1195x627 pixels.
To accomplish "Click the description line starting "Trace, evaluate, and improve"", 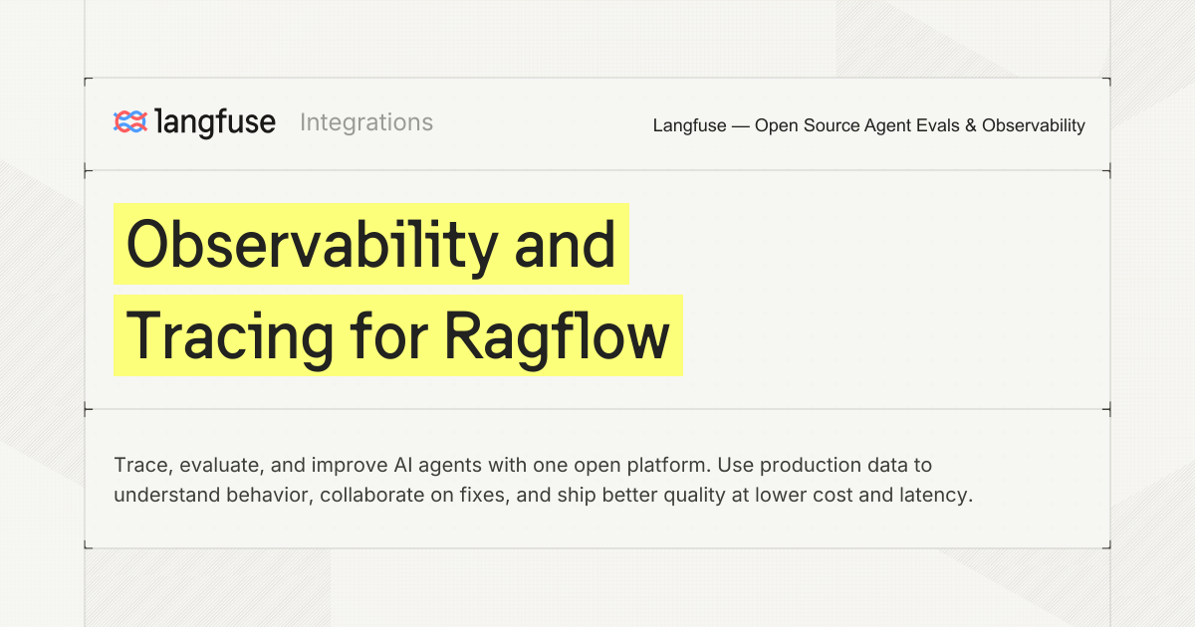I will point(523,465).
